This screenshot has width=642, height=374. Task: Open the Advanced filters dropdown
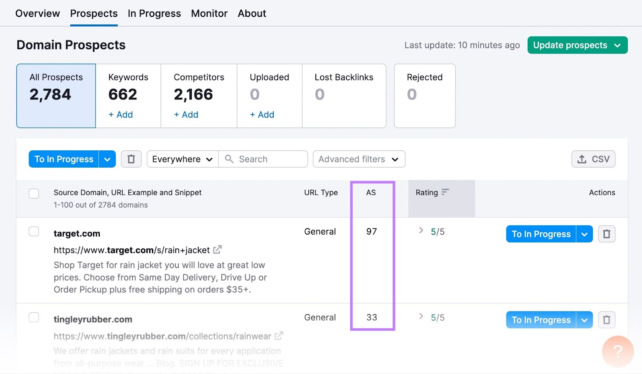coord(358,159)
